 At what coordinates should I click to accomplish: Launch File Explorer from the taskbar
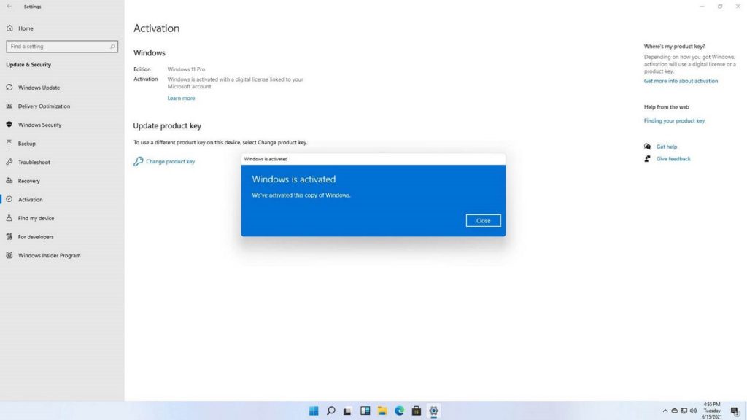[x=382, y=411]
